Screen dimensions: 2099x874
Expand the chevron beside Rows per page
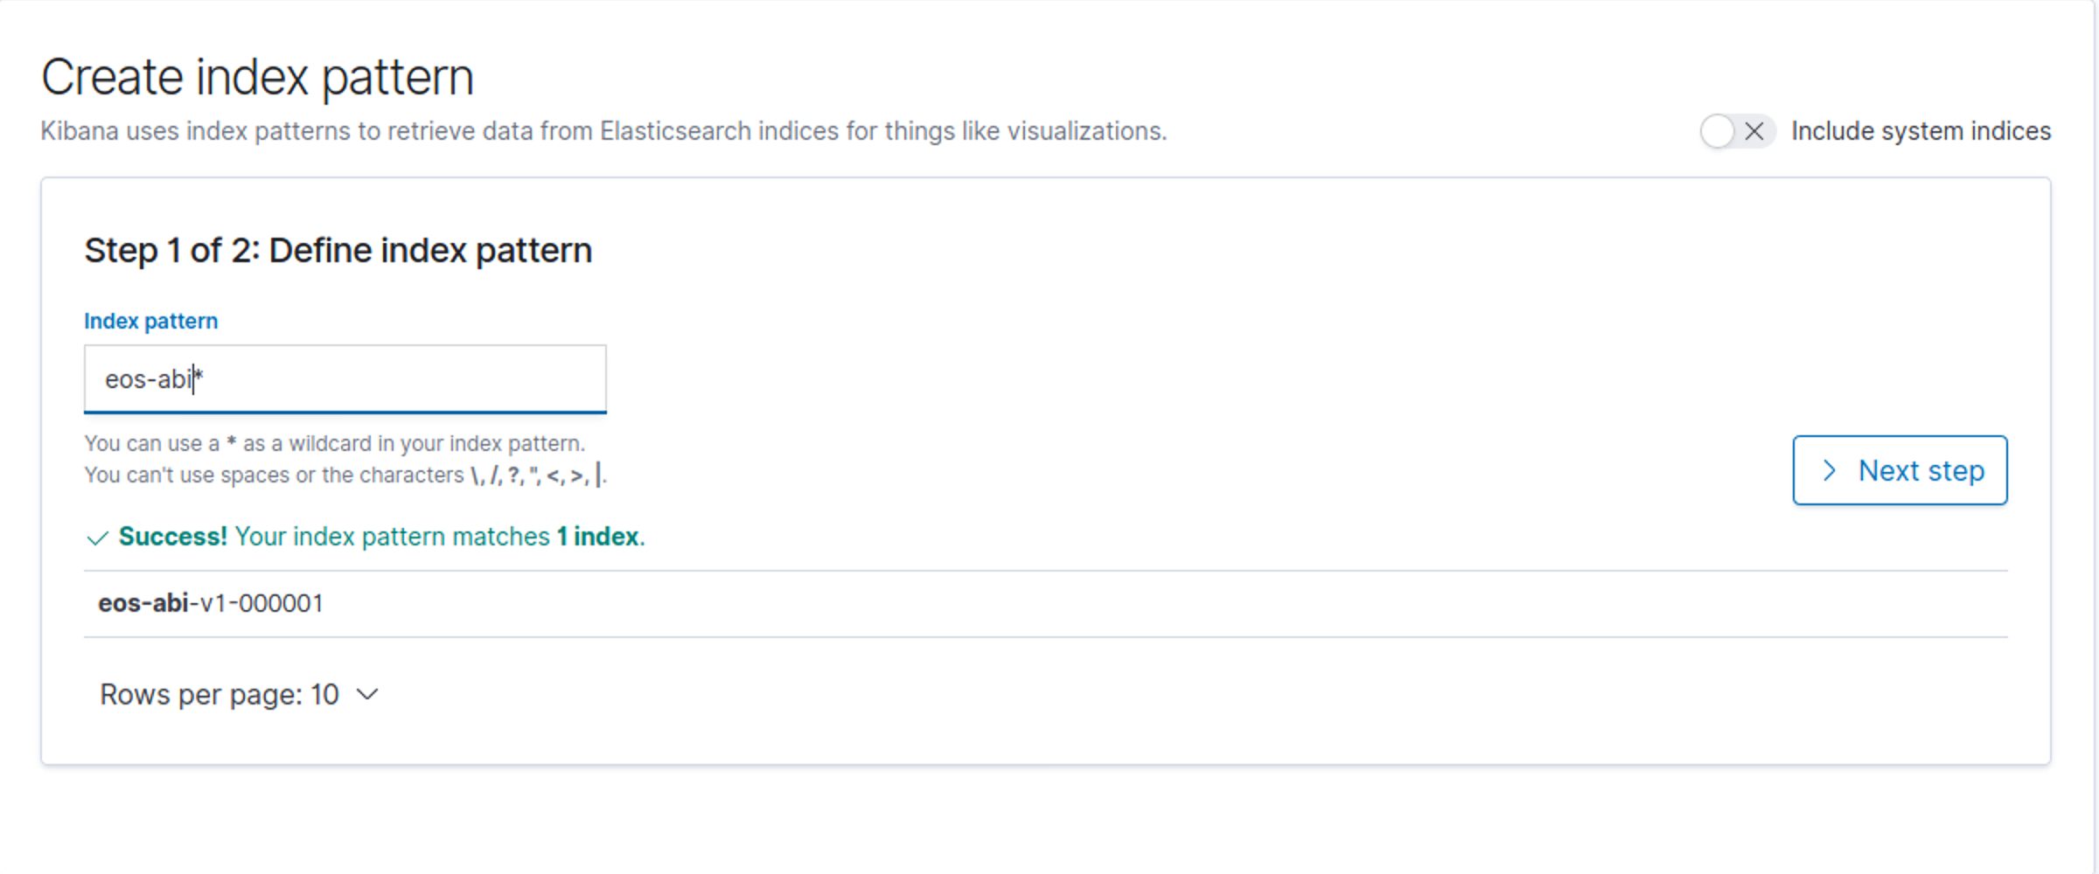(x=368, y=695)
